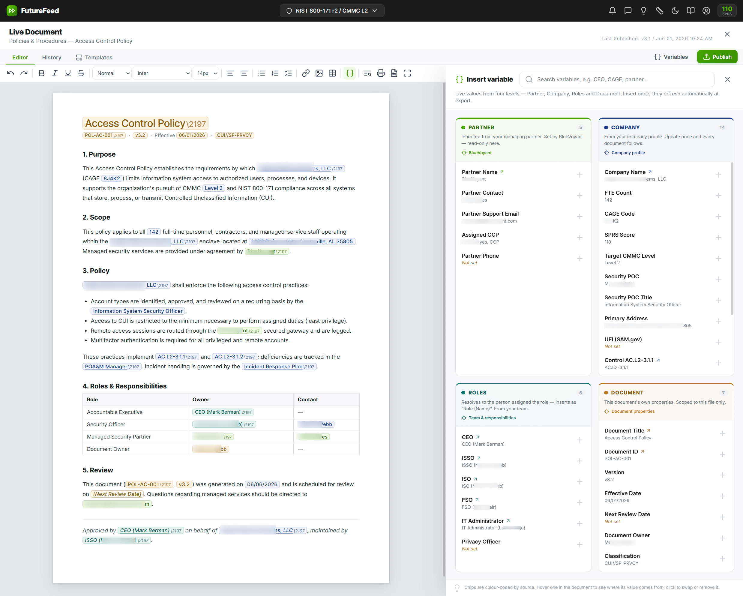Open the page document icon
Viewport: 743px width, 596px height.
point(394,73)
